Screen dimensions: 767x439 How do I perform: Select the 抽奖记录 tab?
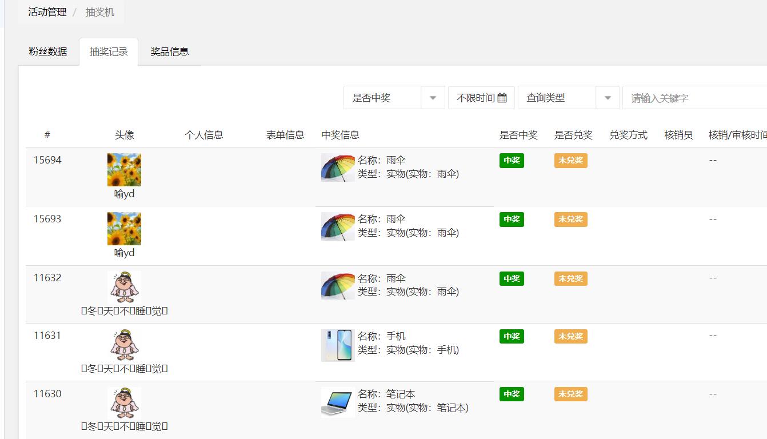(x=109, y=51)
